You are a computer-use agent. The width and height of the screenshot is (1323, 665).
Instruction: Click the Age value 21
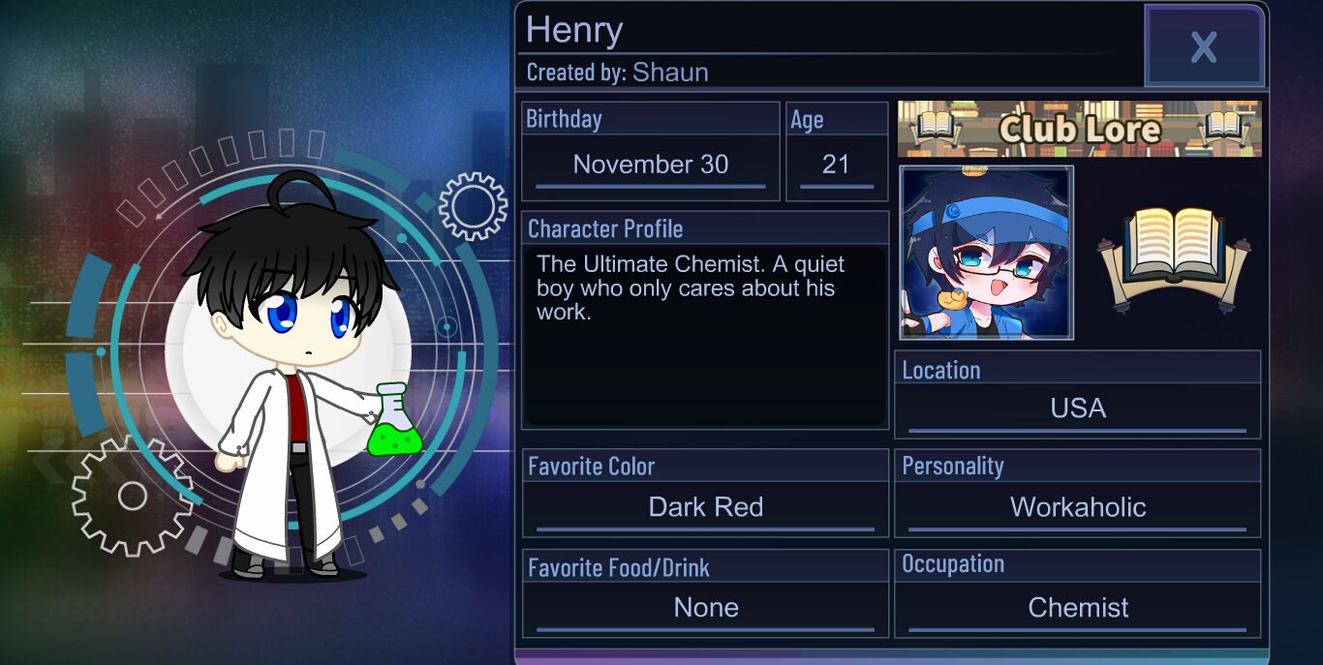[x=836, y=165]
